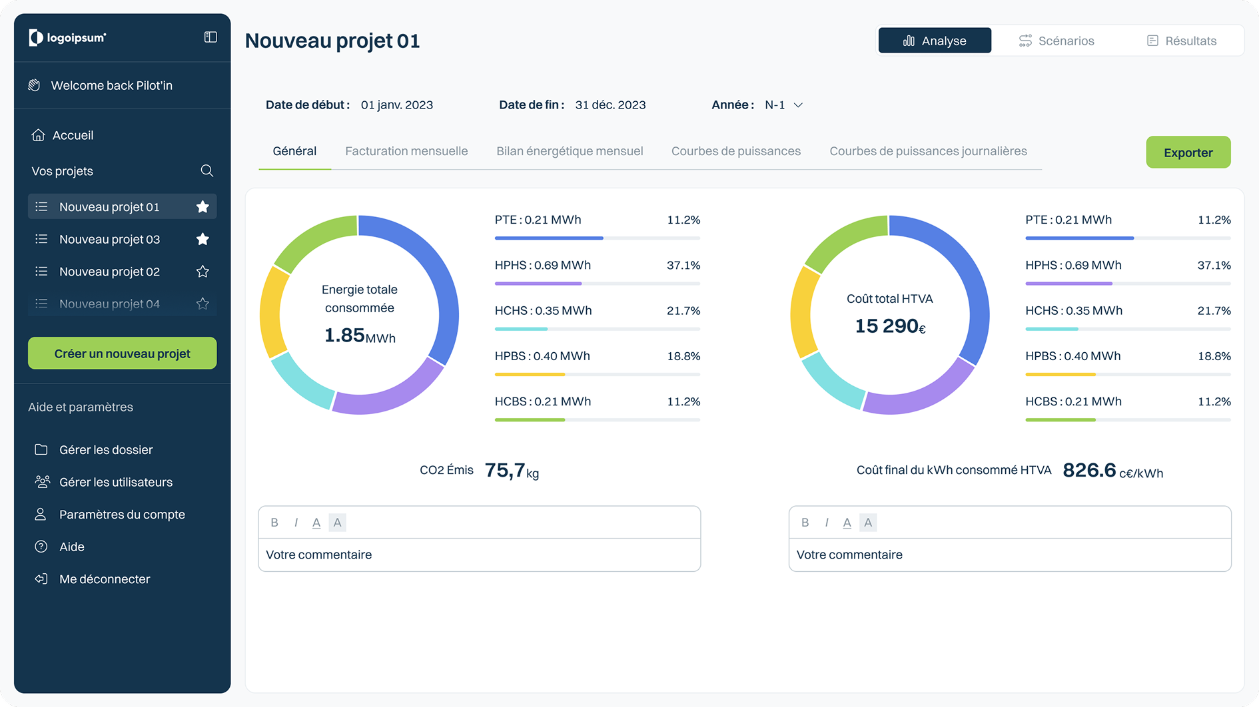Open the Aide link
This screenshot has height=707, width=1259.
pyautogui.click(x=60, y=547)
